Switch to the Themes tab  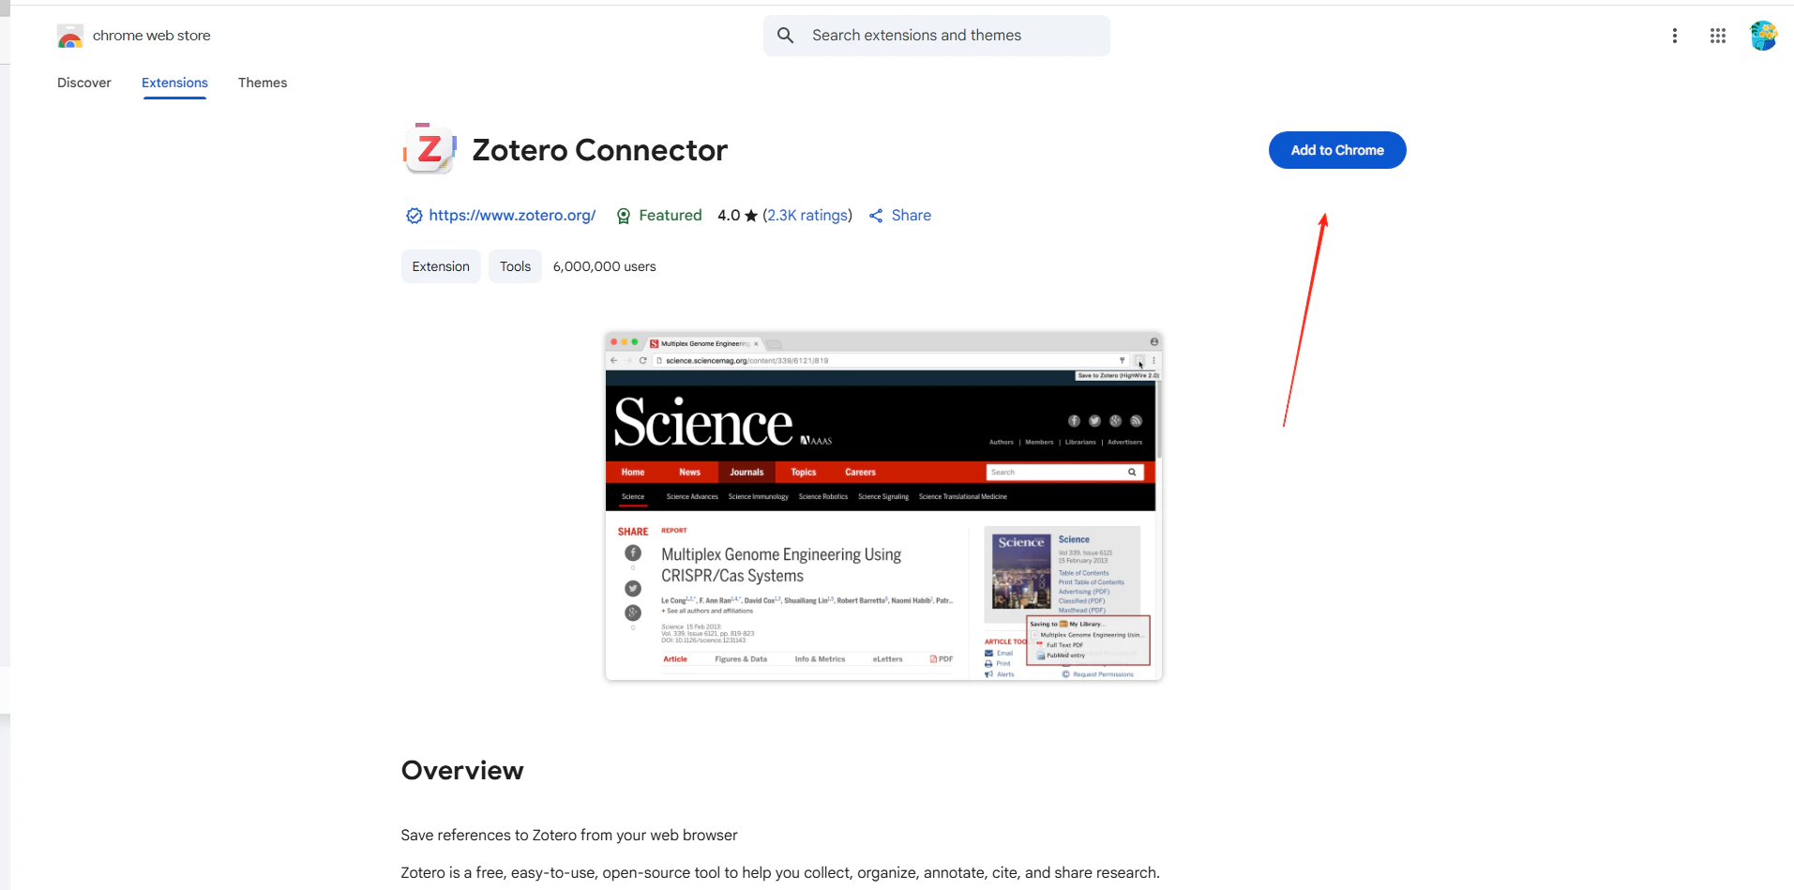click(x=263, y=83)
